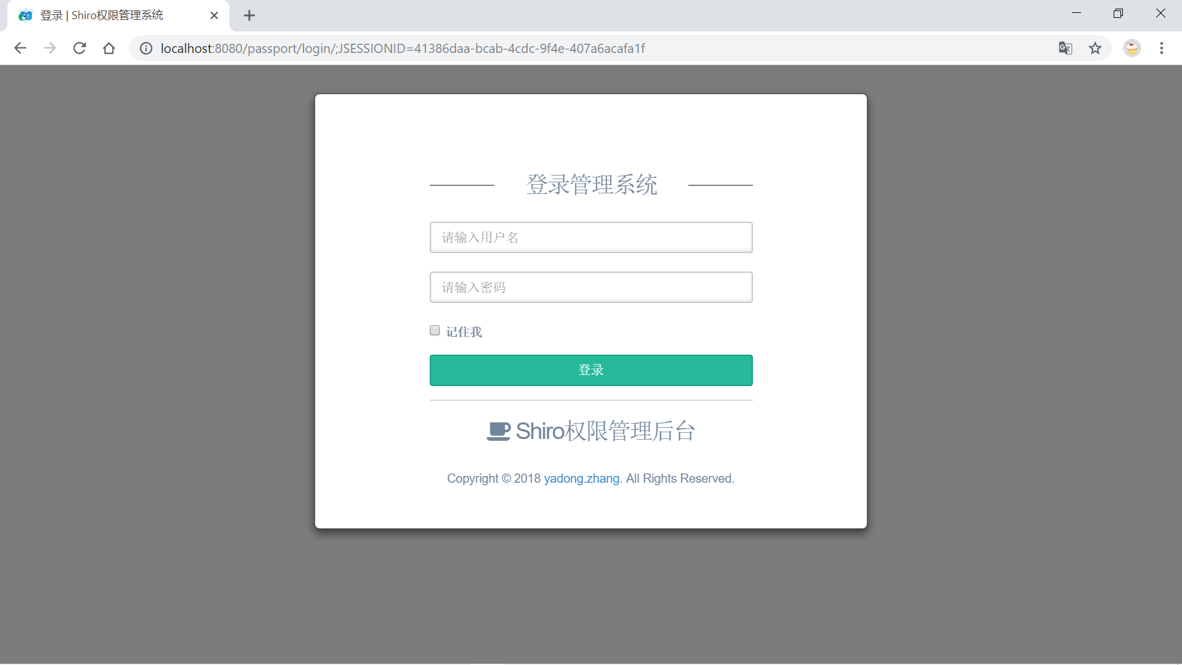Go to the browser home page
This screenshot has height=665, width=1182.
tap(109, 48)
